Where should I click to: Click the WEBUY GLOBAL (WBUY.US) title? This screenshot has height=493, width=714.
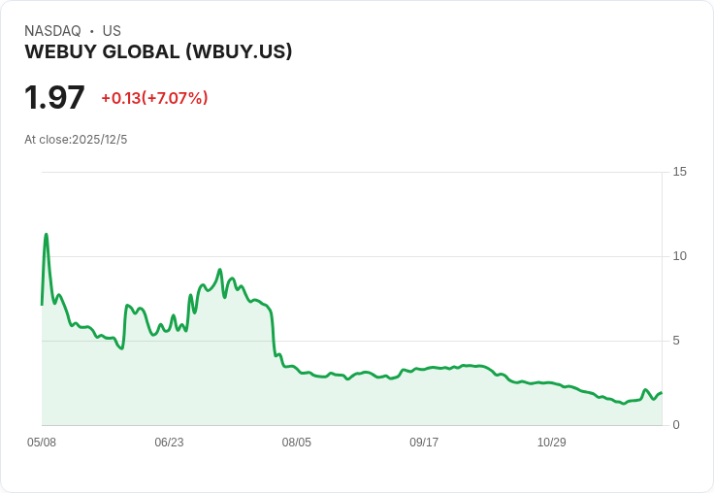[158, 52]
